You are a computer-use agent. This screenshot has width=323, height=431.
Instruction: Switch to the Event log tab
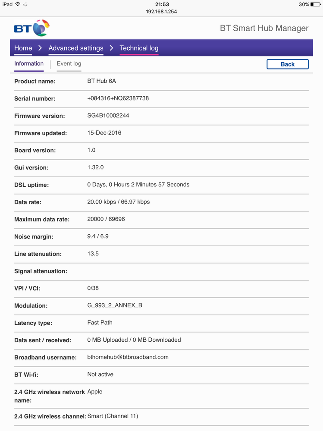(x=69, y=63)
